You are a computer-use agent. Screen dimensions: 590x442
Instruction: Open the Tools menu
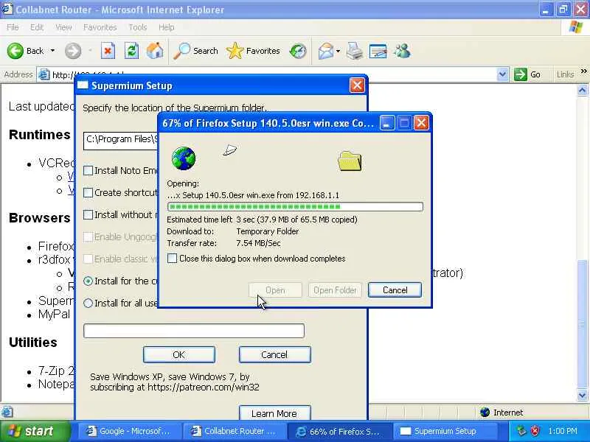[x=138, y=27]
